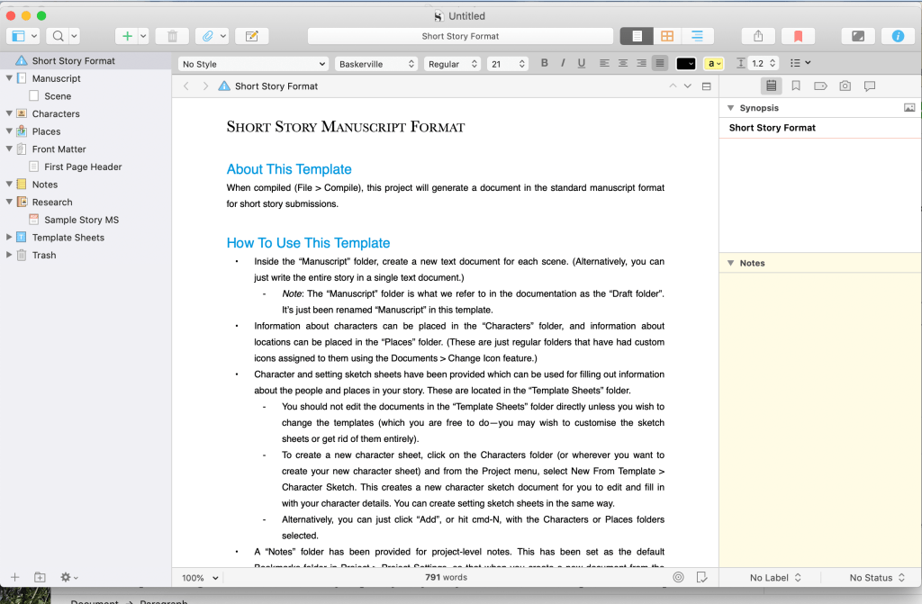Switch to outliner view mode
Image resolution: width=922 pixels, height=604 pixels.
[698, 36]
